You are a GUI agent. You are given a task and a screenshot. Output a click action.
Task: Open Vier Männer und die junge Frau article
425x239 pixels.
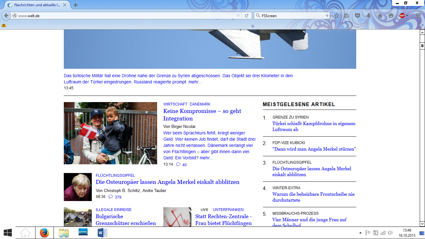point(310,222)
